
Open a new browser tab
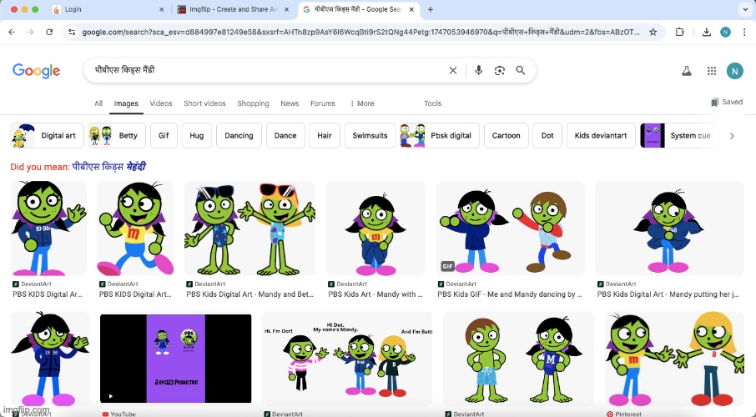[430, 9]
